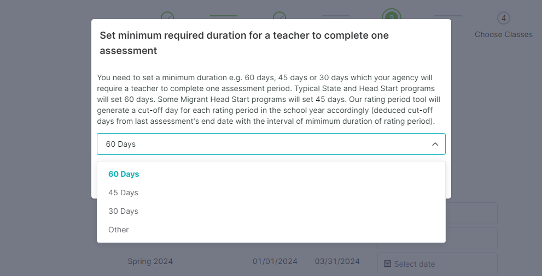Screen dimensions: 542x276
Task: Open the Choose Classes step label
Action: pos(504,34)
